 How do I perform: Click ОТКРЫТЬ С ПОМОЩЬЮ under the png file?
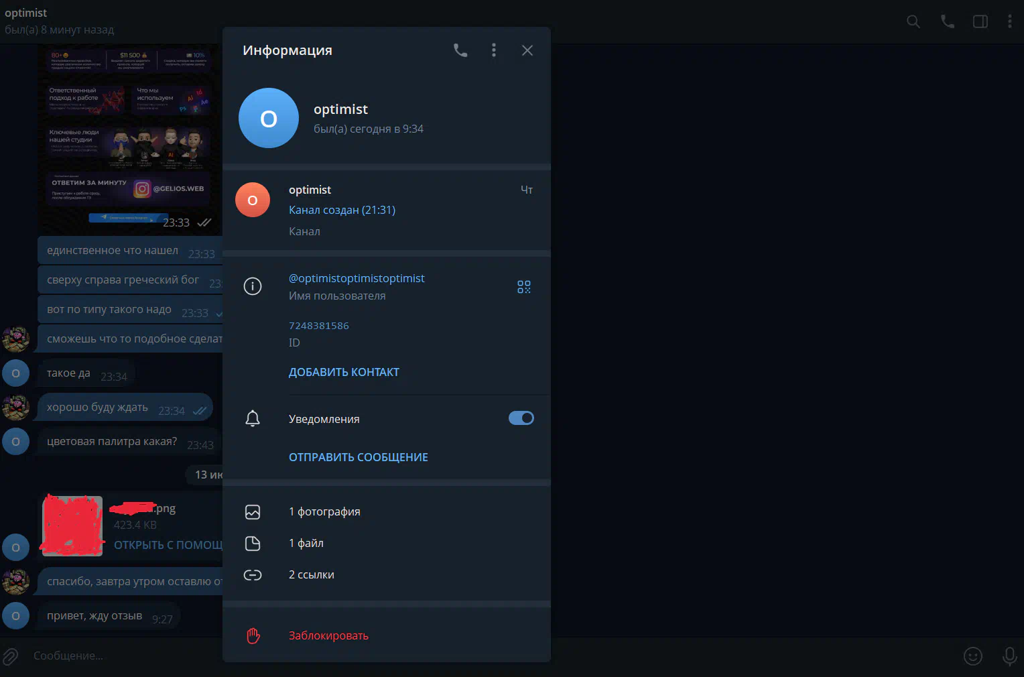pos(168,545)
